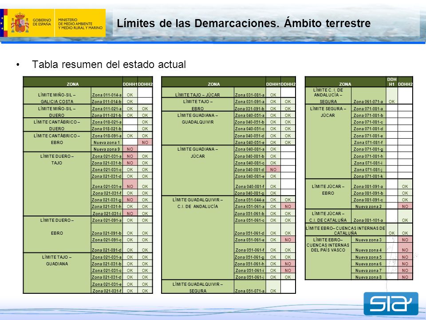
Task: Click the red NO cell in Zona 051-061-a row
Action: (288, 206)
